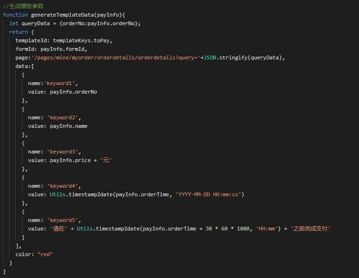Click the number '1000'
359x278 pixels.
[x=243, y=229]
